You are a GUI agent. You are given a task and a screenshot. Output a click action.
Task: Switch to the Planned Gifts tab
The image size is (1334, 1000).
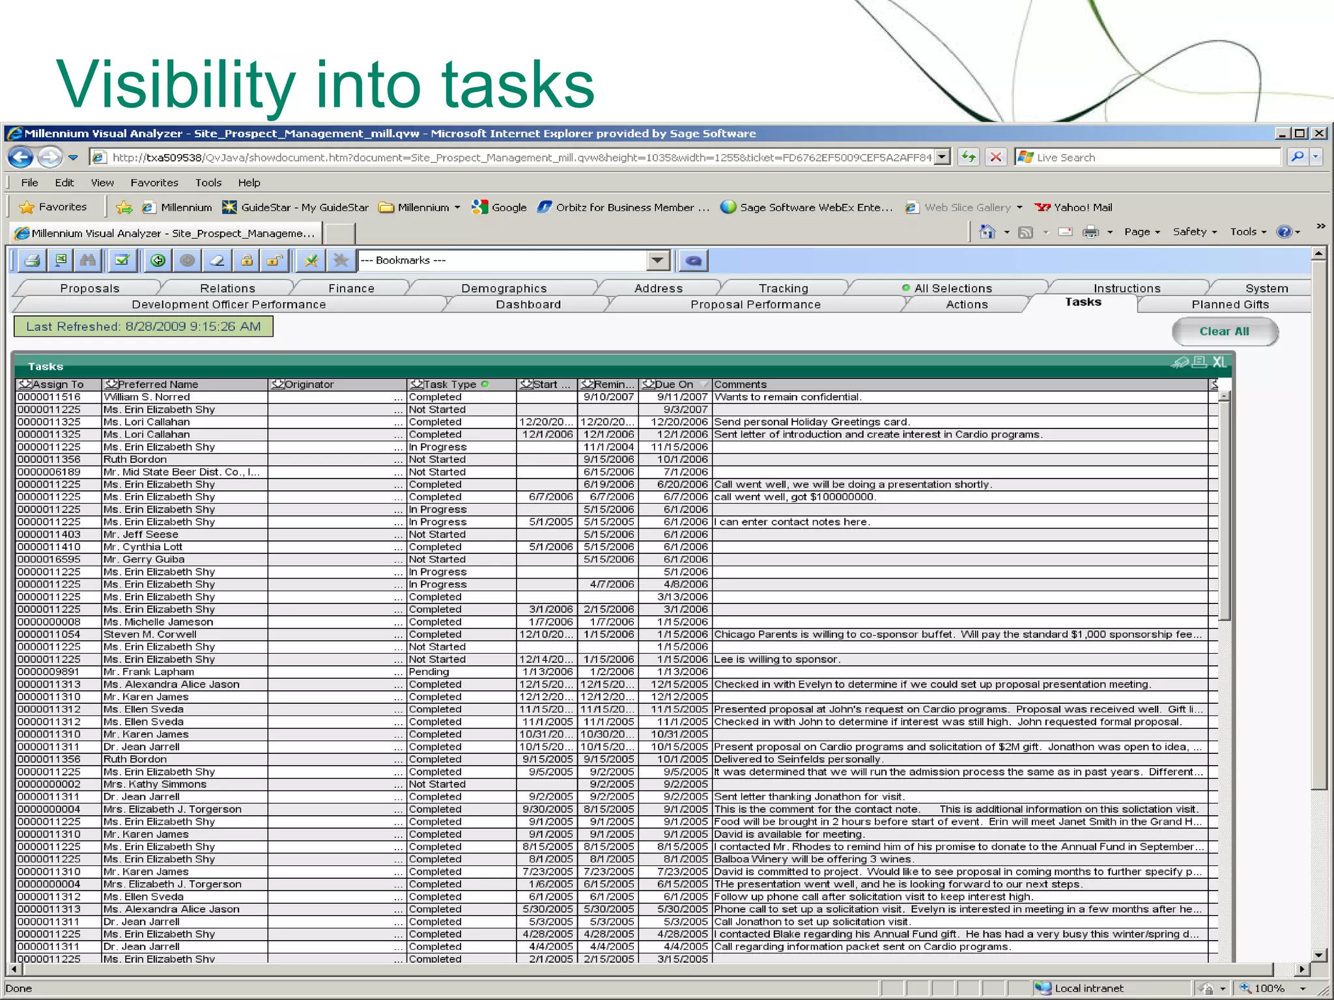1230,305
